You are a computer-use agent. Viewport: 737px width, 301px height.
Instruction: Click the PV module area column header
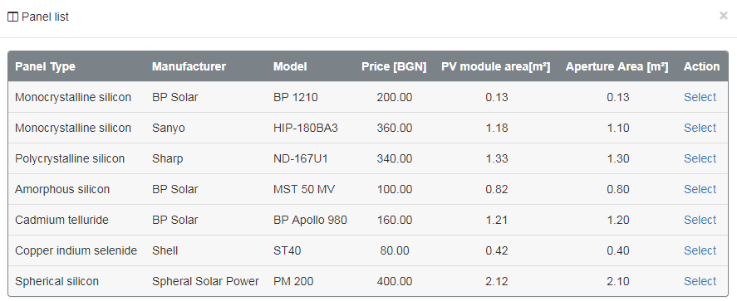[x=495, y=66]
